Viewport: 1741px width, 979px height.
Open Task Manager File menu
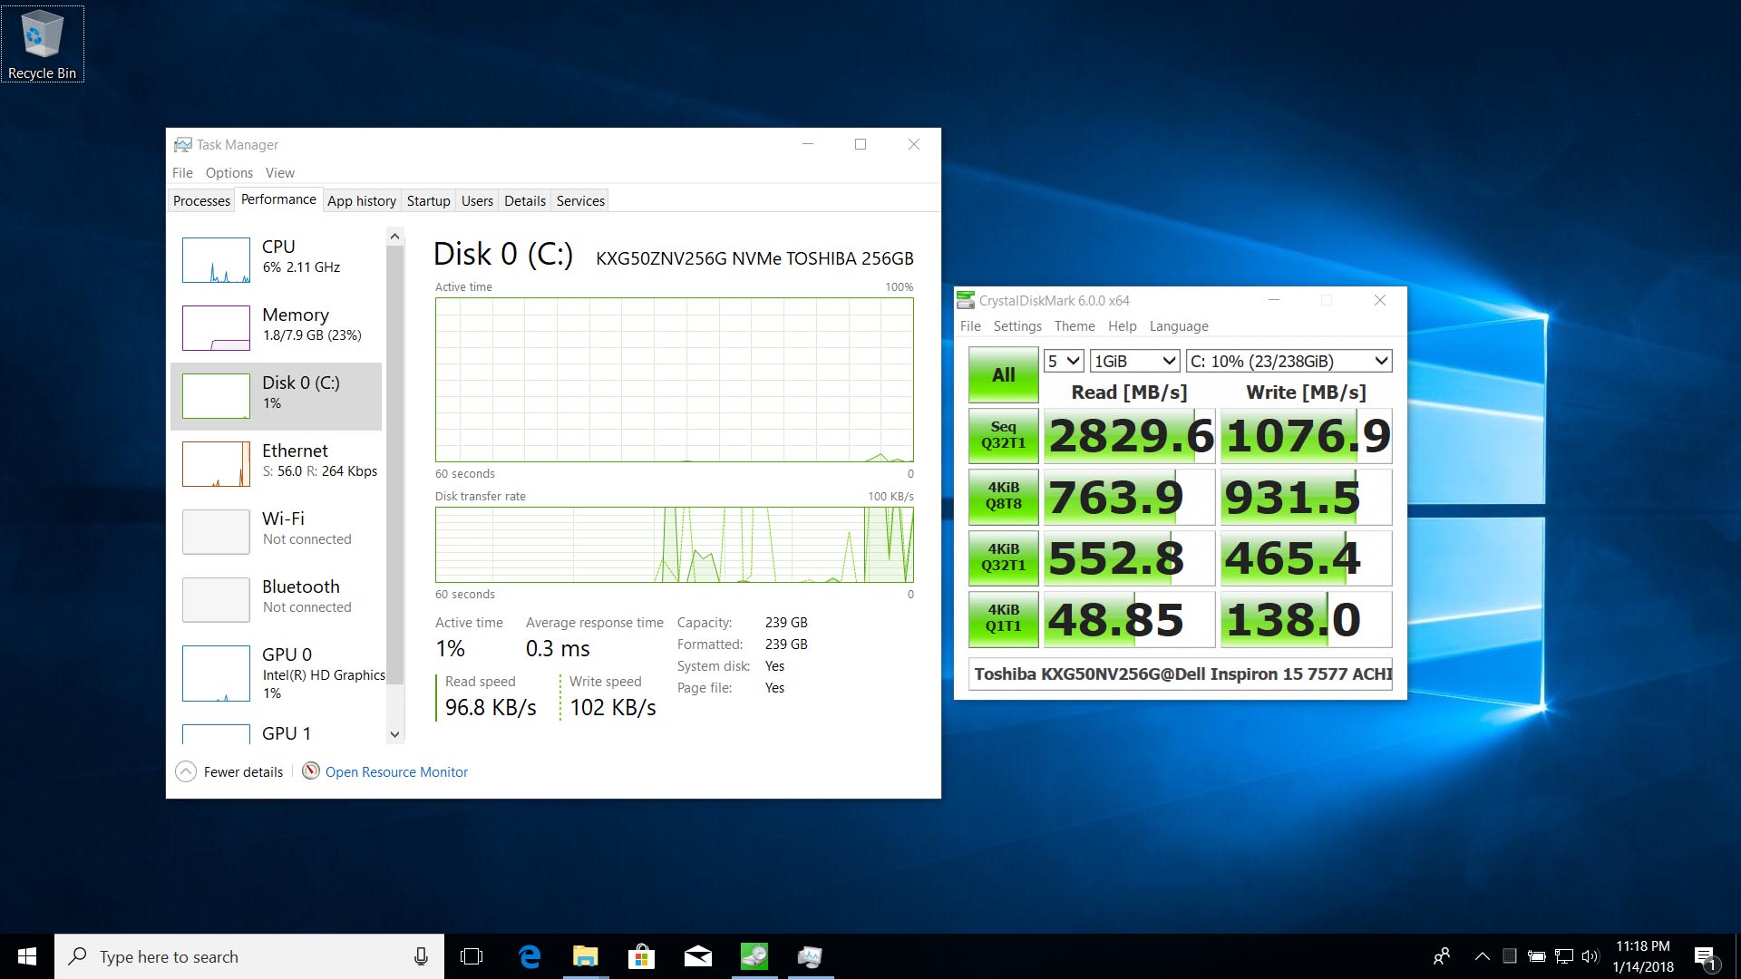pos(182,172)
